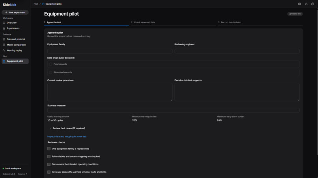
Task: Click the Warning replay pulse icon
Action: click(x=4, y=51)
